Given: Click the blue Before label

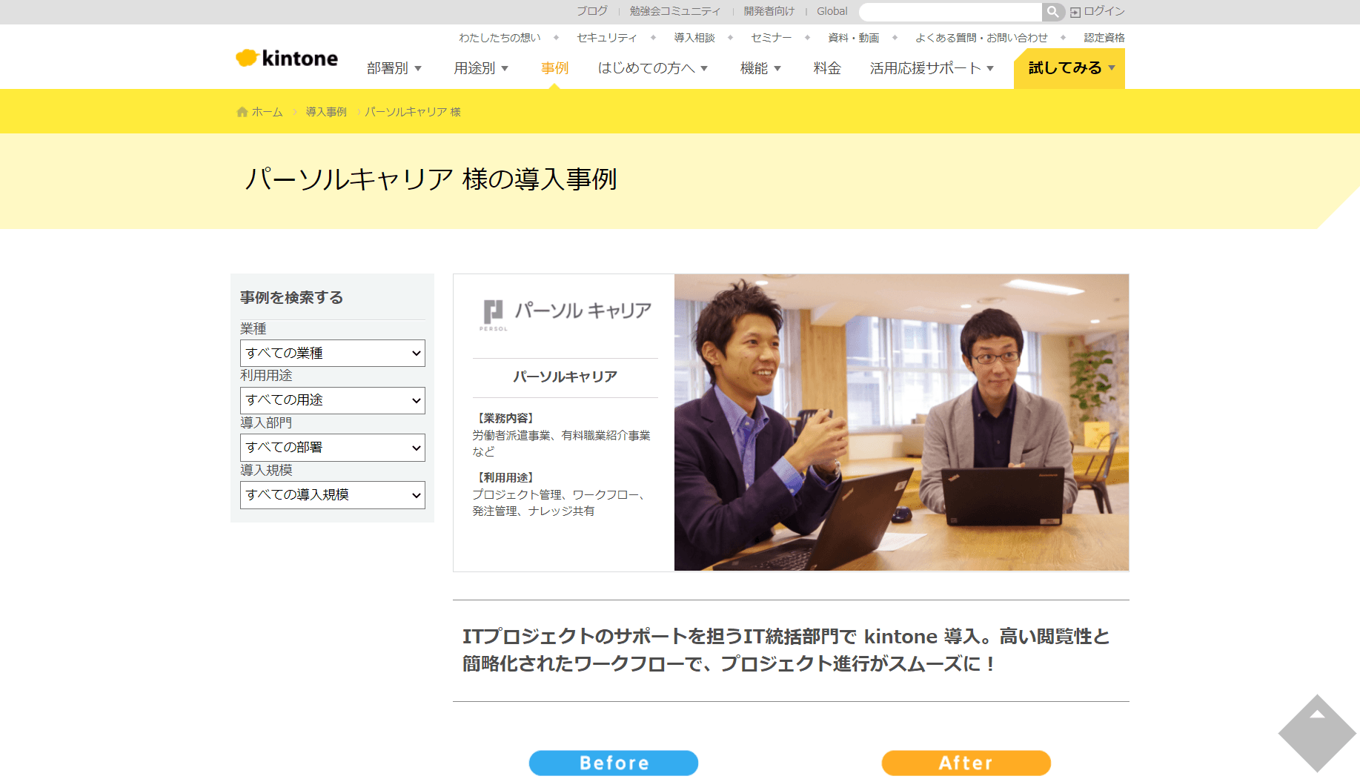Looking at the screenshot, I should (x=614, y=763).
